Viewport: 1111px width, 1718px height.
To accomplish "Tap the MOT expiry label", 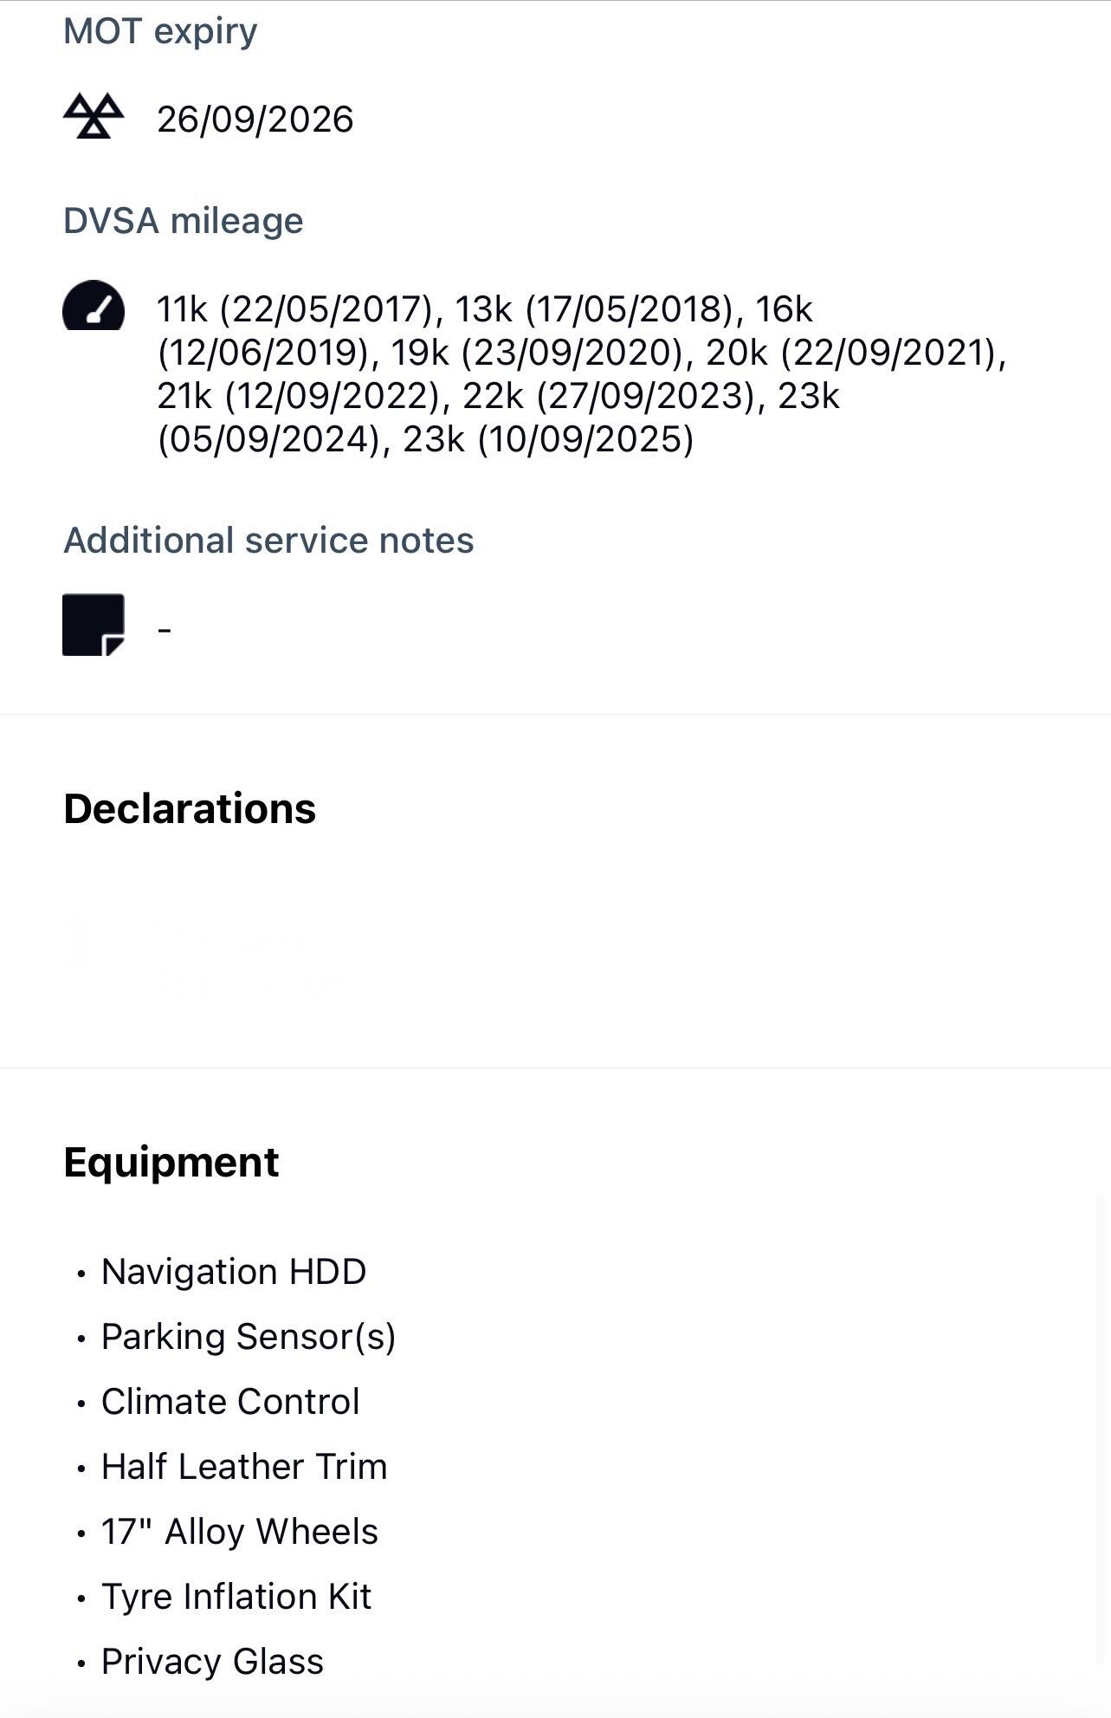I will (x=160, y=31).
